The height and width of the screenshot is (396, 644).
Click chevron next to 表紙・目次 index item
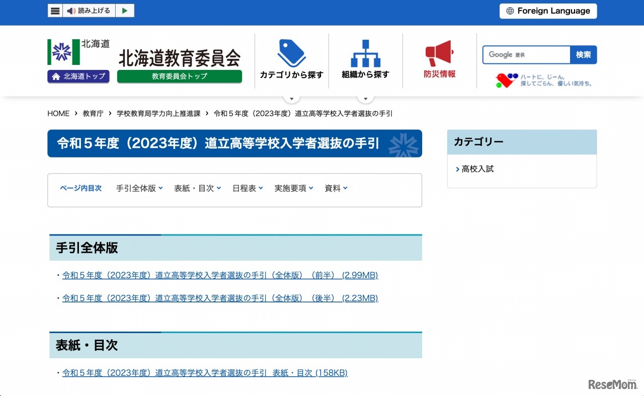(x=219, y=188)
